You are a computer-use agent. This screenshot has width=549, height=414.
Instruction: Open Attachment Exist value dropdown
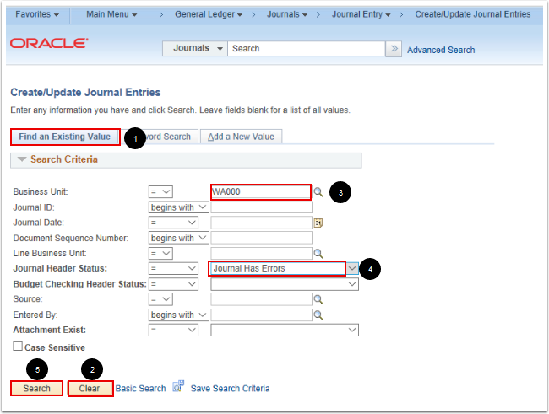[285, 330]
